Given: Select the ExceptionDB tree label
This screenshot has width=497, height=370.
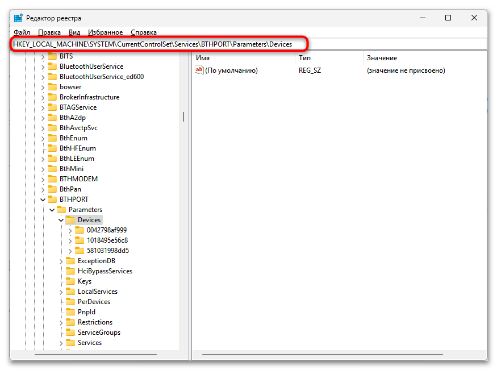Looking at the screenshot, I should tap(97, 261).
